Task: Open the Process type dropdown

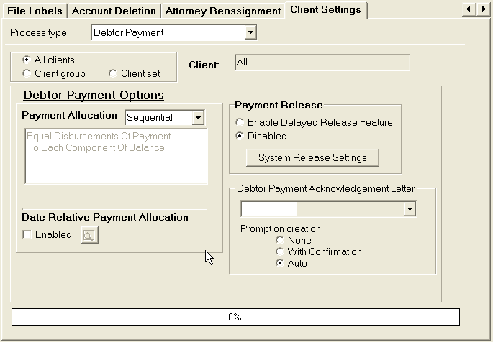Action: (250, 32)
